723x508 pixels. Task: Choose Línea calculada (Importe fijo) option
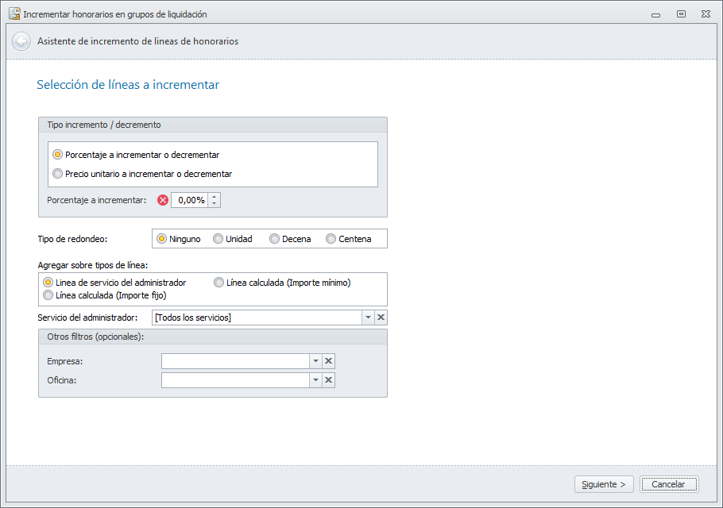coord(48,295)
